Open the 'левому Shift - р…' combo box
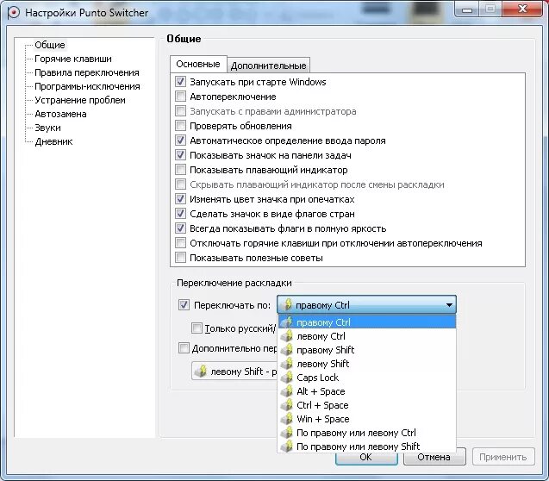Viewport: 549px width, 481px height. point(234,371)
